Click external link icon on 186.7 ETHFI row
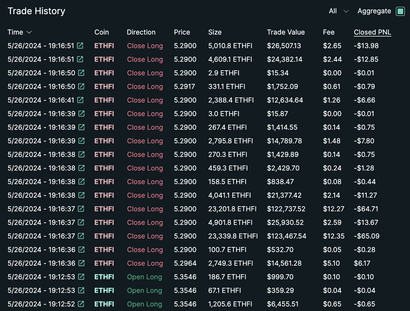This screenshot has height=311, width=410. click(81, 277)
